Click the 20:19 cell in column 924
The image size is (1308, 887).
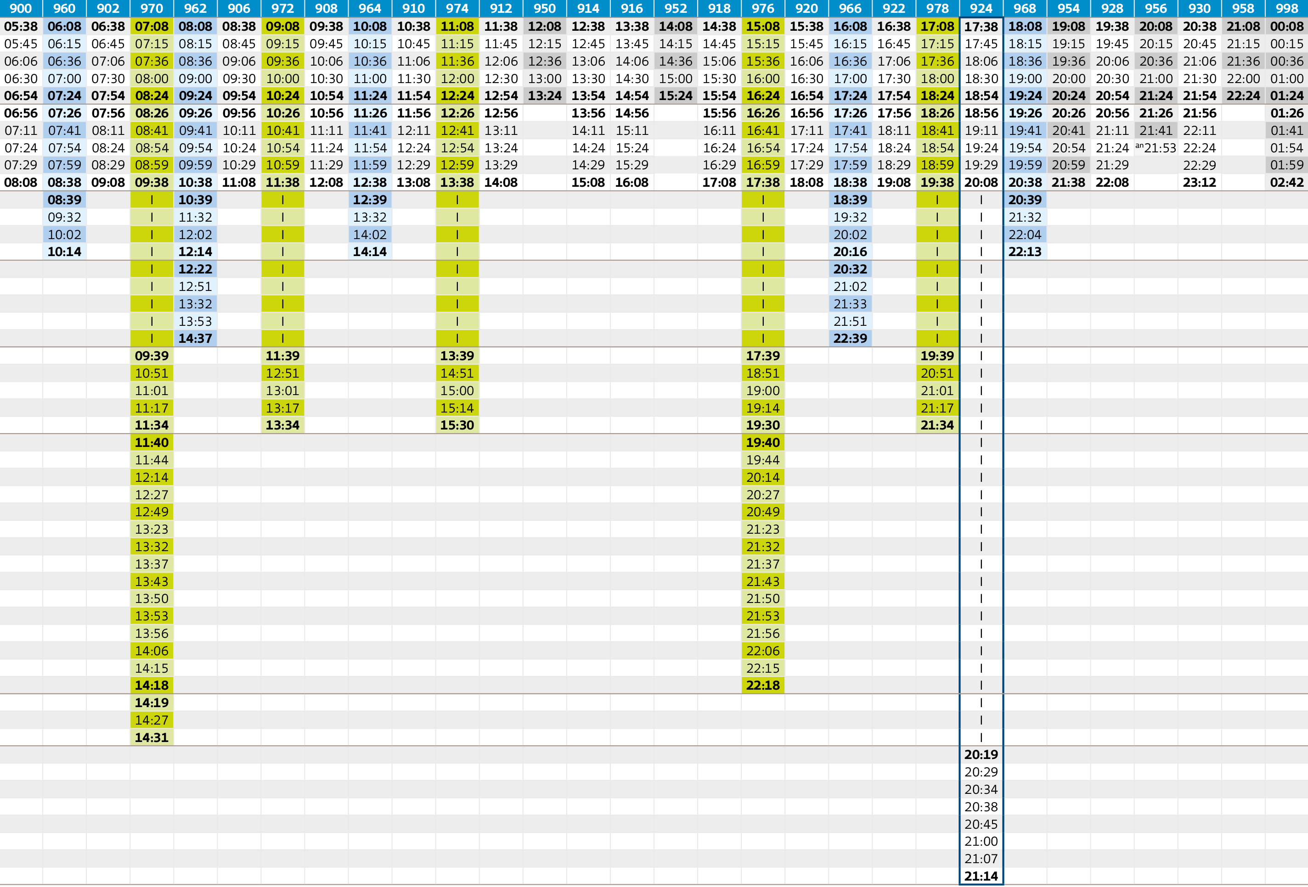(981, 755)
